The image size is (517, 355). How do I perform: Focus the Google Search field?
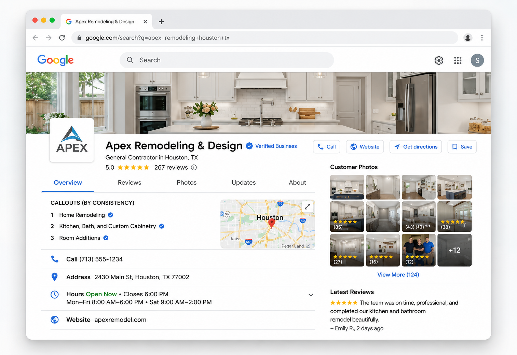click(227, 60)
